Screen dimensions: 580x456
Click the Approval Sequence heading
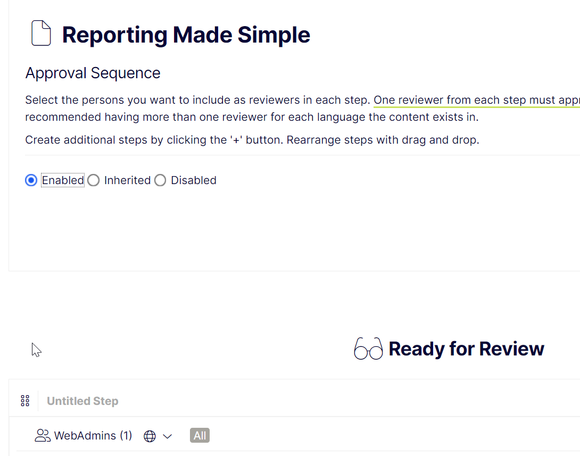[93, 73]
